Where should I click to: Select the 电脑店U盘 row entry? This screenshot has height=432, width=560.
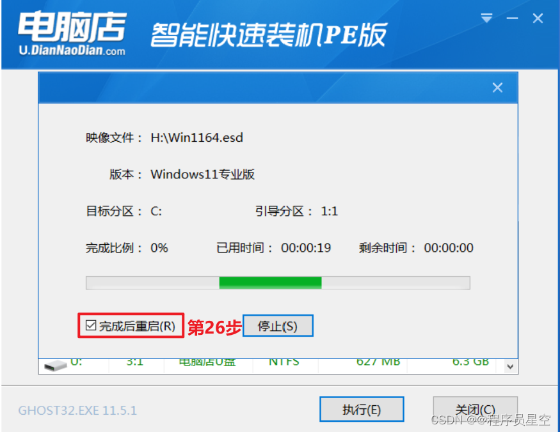coord(207,363)
